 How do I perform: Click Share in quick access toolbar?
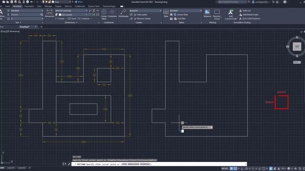[x=79, y=2]
